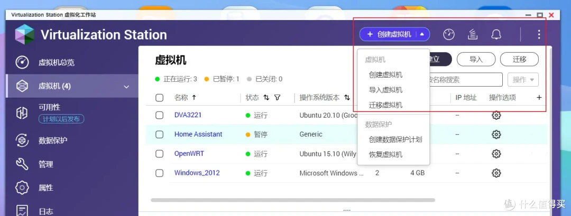Click the Generic OS cell
Viewport: 571px width, 216px height.
311,134
